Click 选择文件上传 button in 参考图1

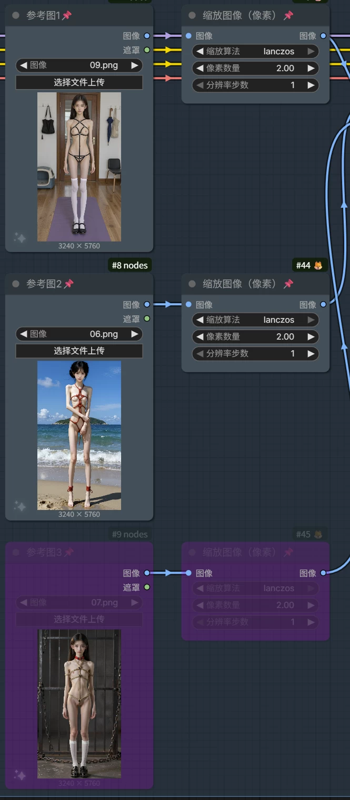(79, 82)
